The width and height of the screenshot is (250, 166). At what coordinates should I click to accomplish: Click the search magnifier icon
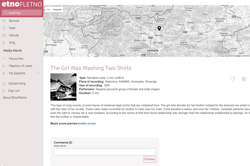coord(6,13)
